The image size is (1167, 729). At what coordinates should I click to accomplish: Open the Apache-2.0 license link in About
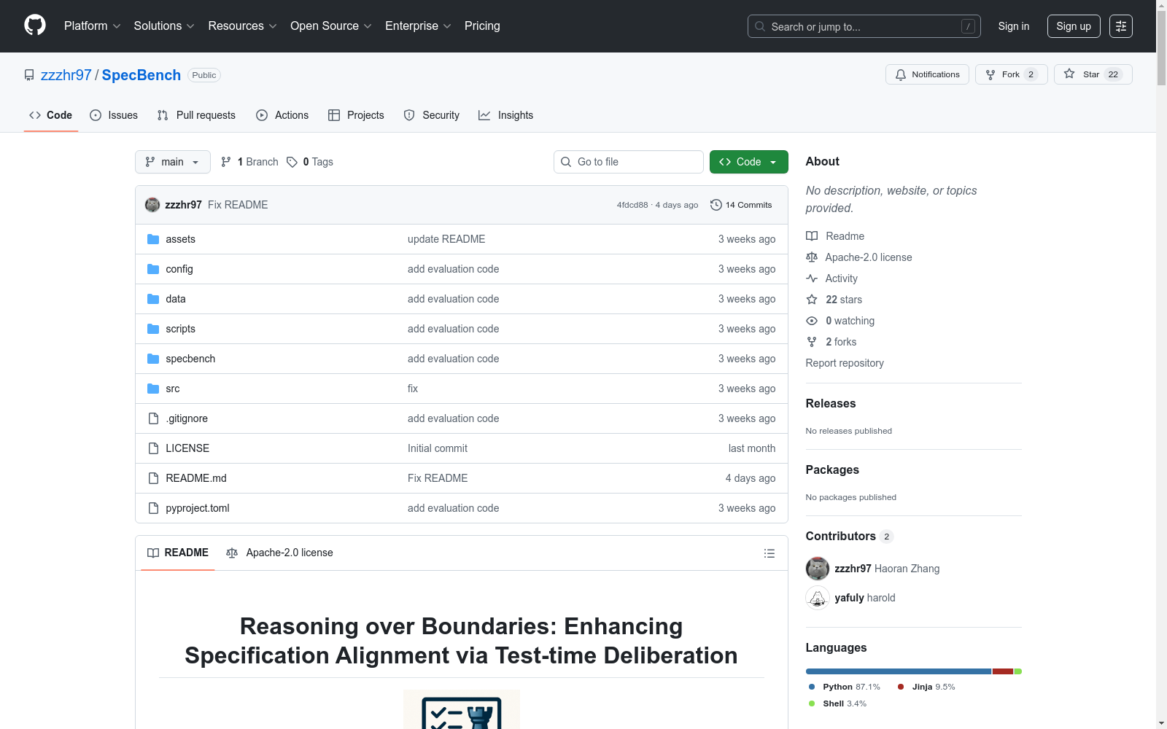point(869,257)
